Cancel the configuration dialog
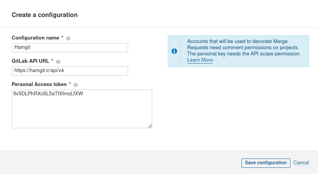The height and width of the screenshot is (174, 318). click(x=301, y=163)
